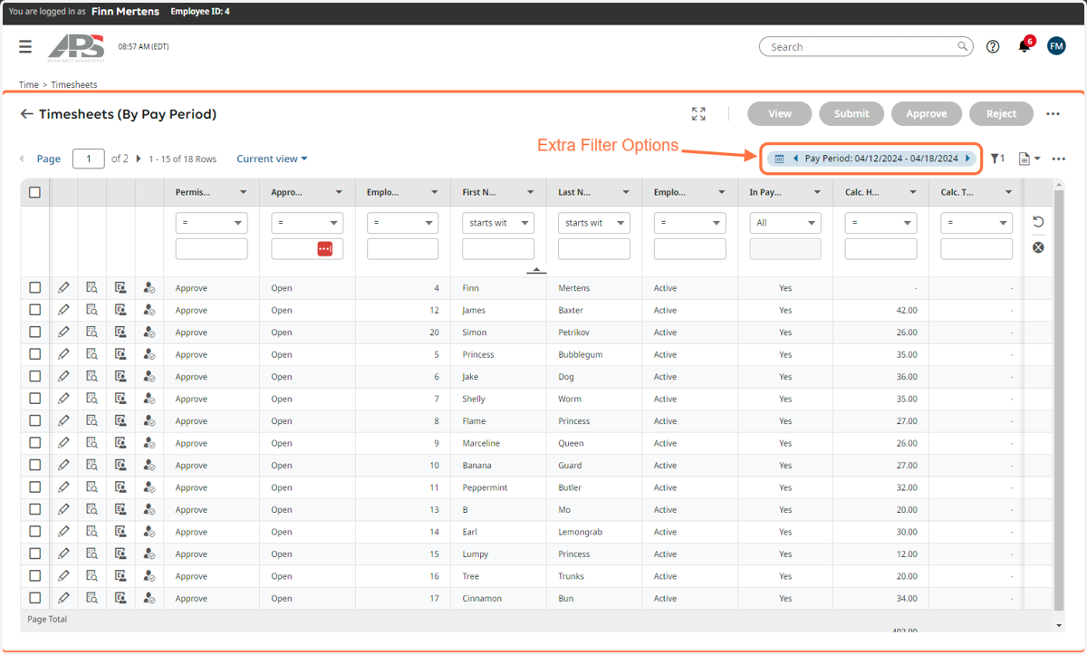Click the Calc. Hours column header
Viewport: 1087px width, 655px height.
880,192
